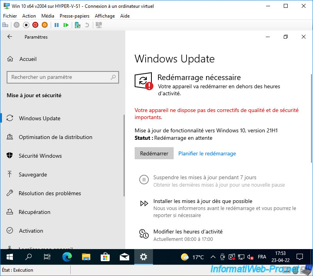Click the Windows Update restart-required status icon

point(144,81)
